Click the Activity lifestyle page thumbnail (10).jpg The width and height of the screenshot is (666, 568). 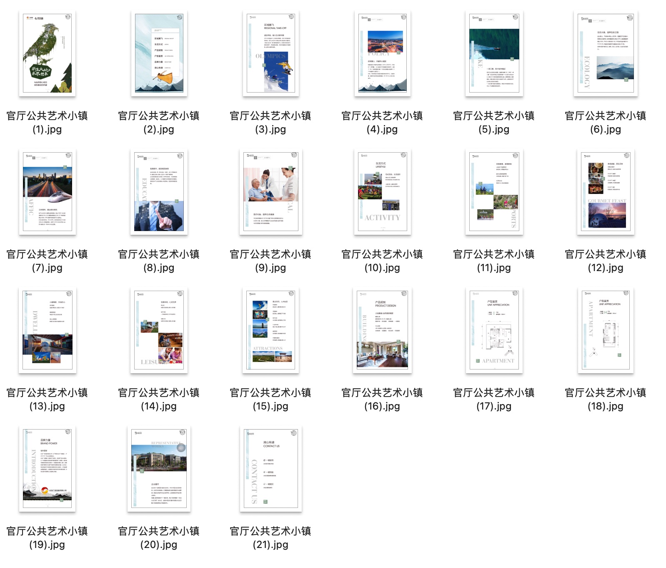pos(382,192)
